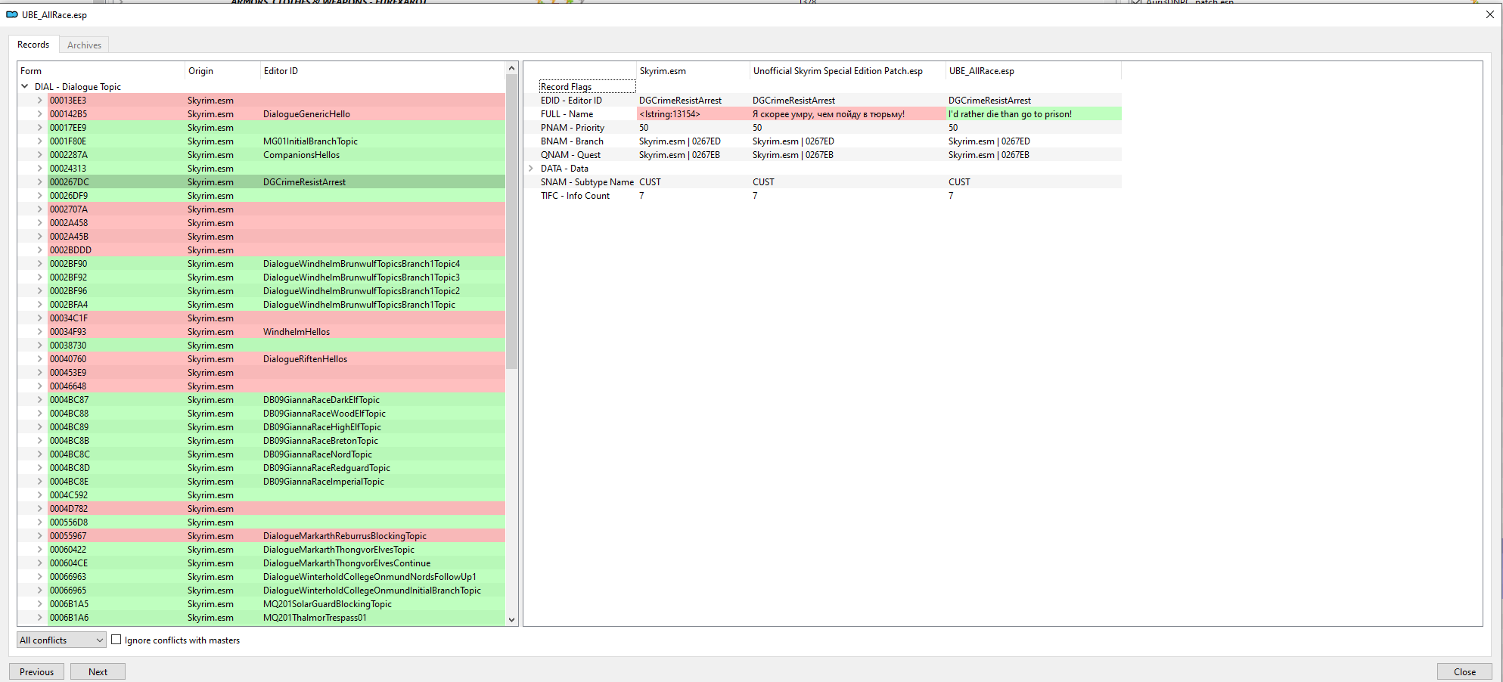Select the 0004C592 record row

click(276, 495)
